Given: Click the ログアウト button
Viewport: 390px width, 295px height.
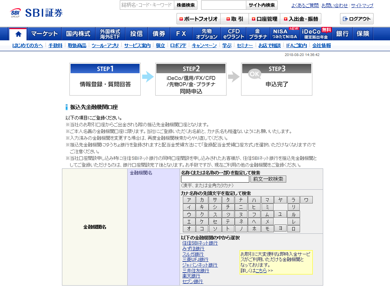Looking at the screenshot, I should [357, 19].
